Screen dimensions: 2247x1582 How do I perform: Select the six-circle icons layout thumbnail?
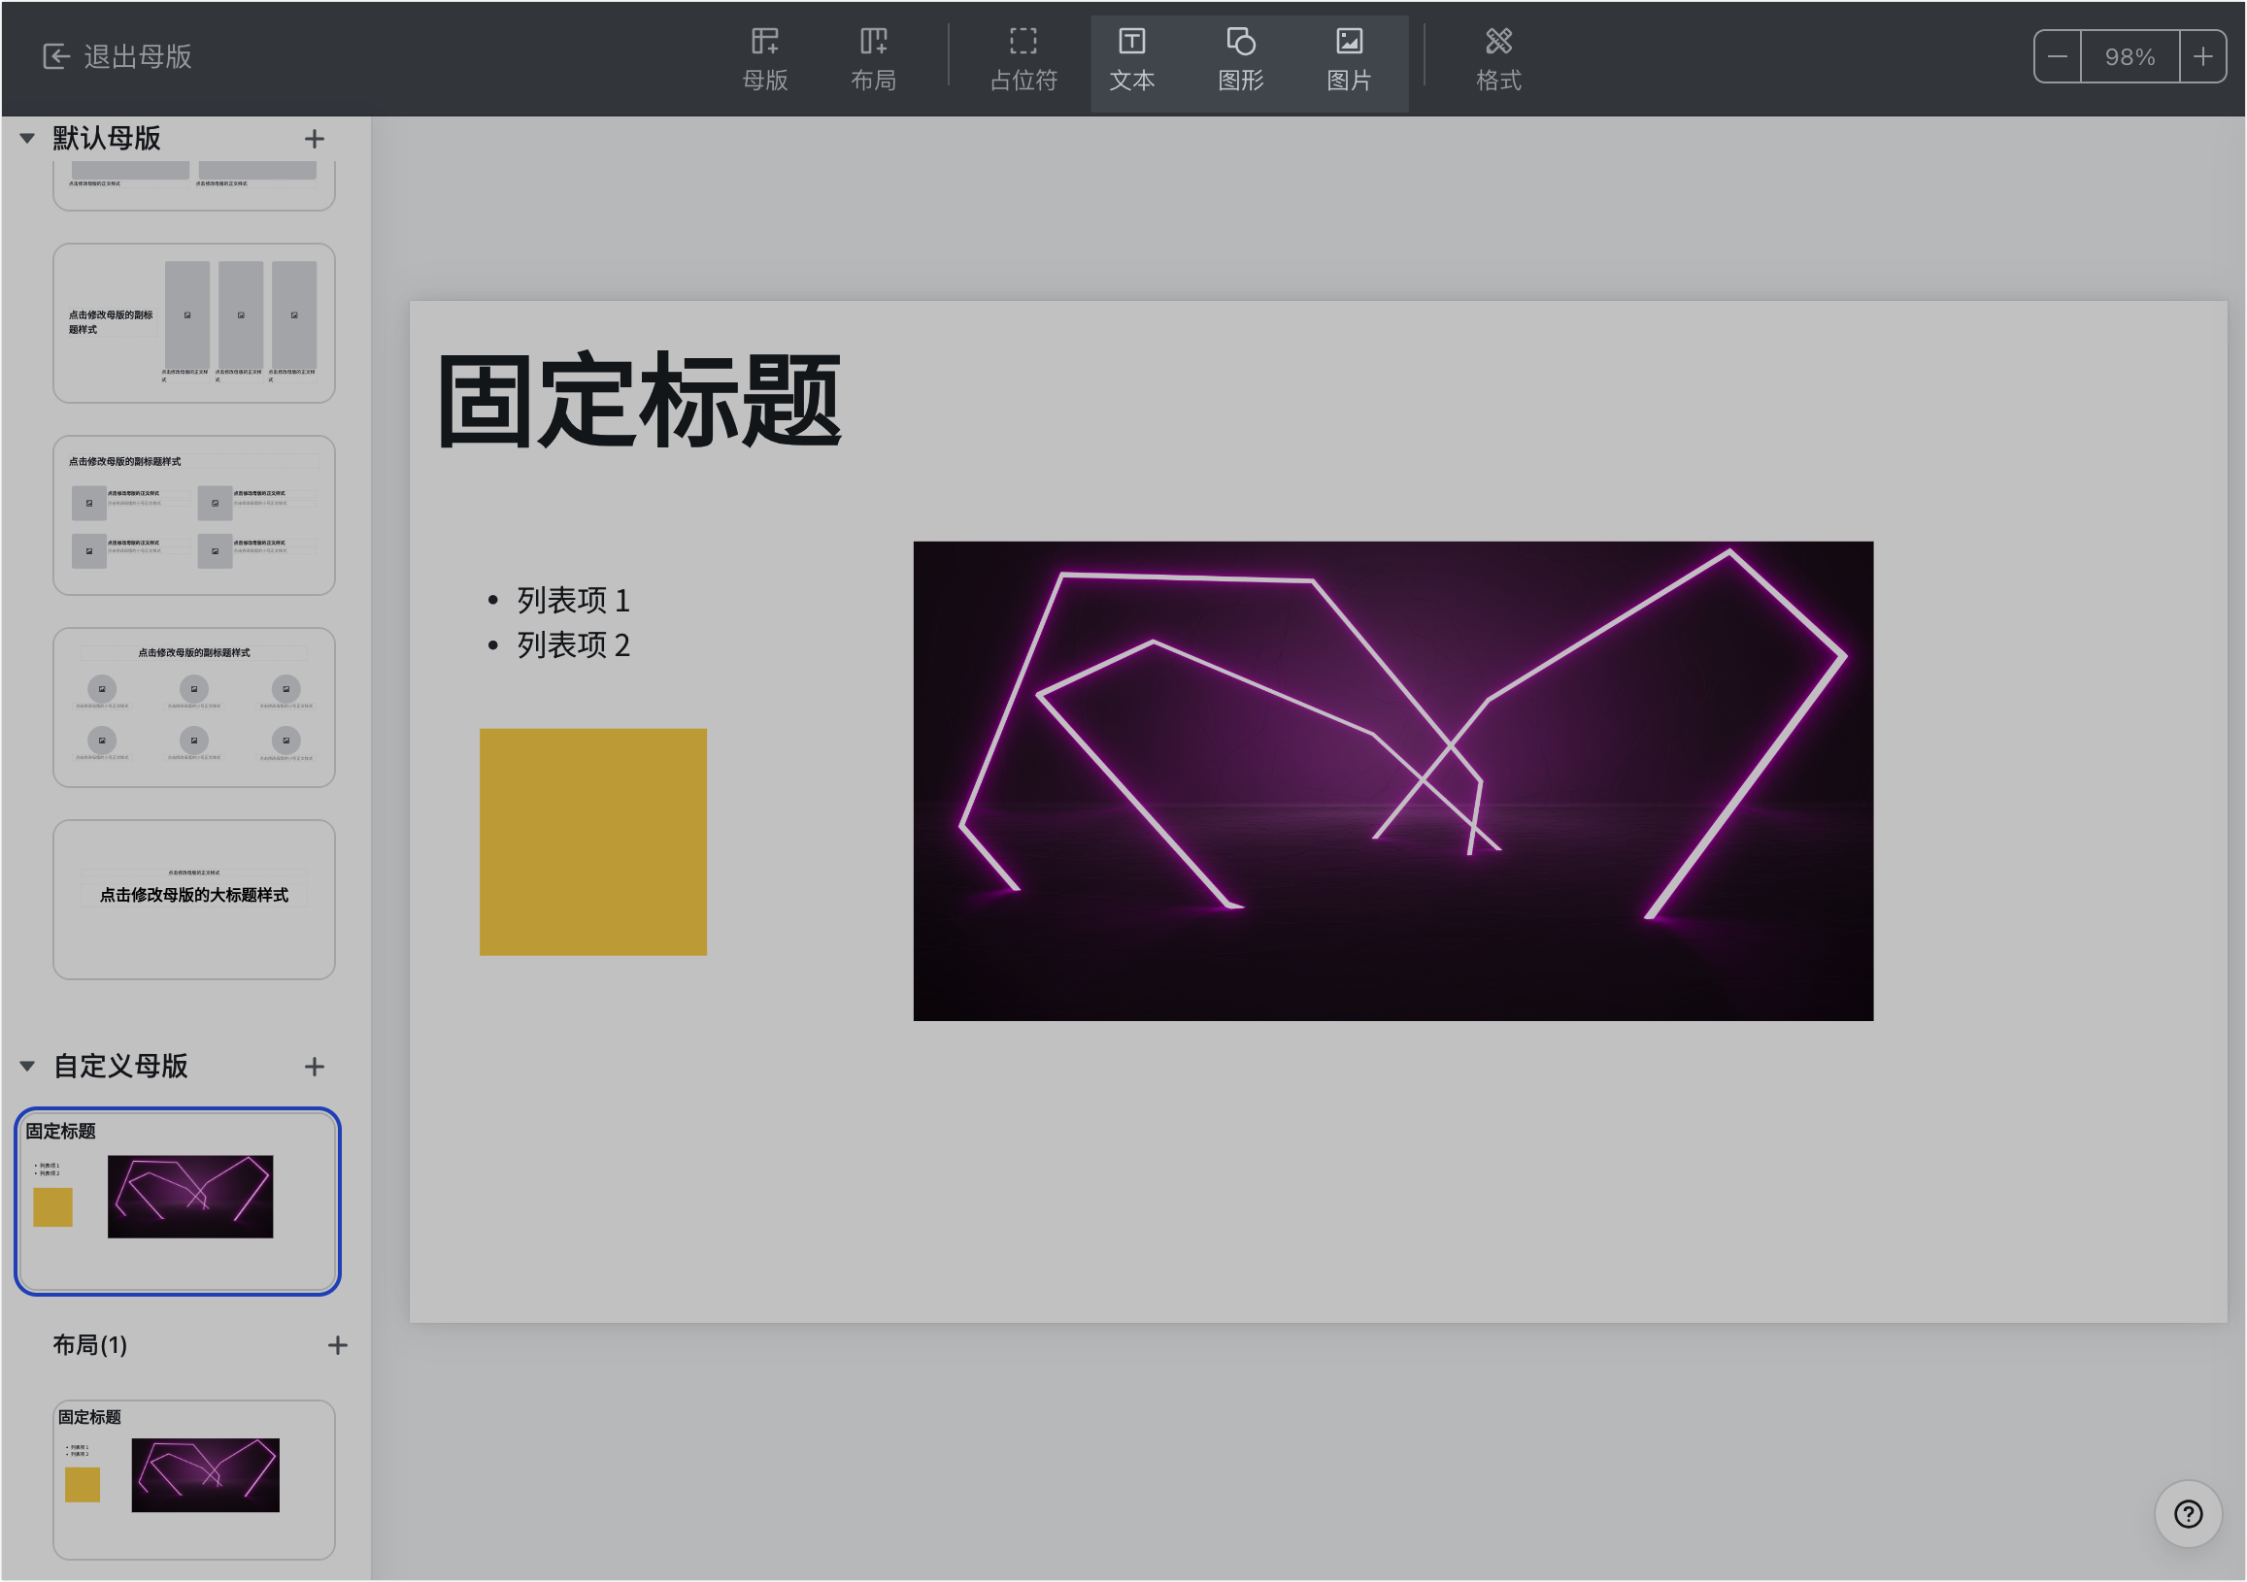[194, 708]
